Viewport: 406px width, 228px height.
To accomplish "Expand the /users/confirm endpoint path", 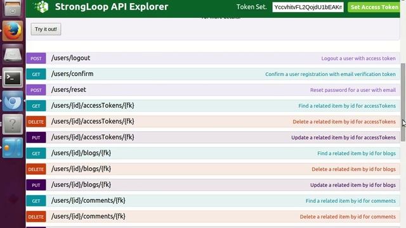I will [x=72, y=73].
